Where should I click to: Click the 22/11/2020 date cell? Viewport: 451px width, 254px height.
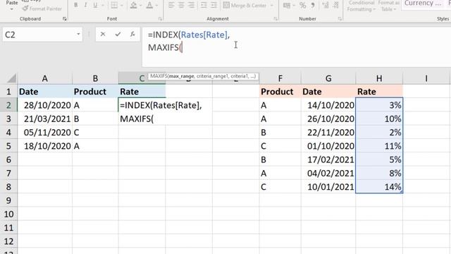point(328,133)
